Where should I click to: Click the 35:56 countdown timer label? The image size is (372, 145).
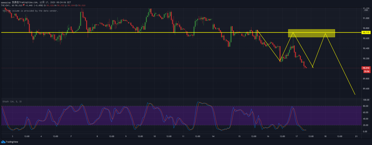pyautogui.click(x=366, y=71)
